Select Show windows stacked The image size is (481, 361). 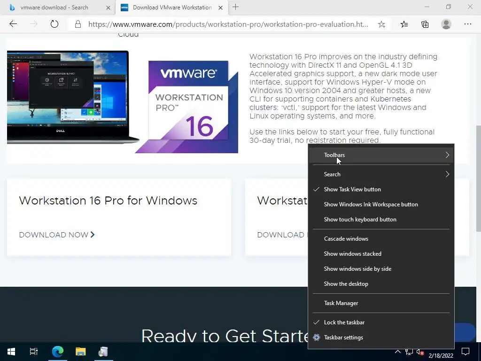381,253
